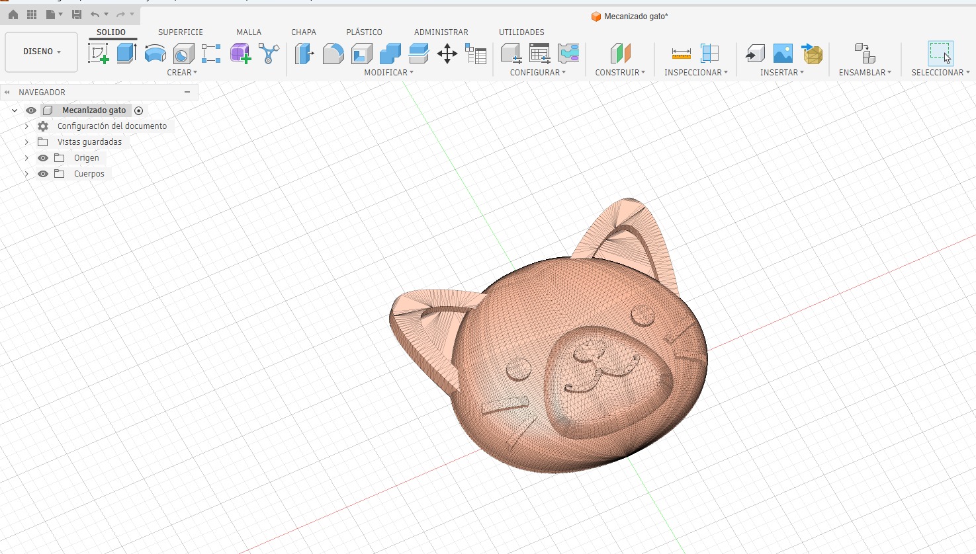
Task: Select the Hole tool
Action: pyautogui.click(x=183, y=54)
